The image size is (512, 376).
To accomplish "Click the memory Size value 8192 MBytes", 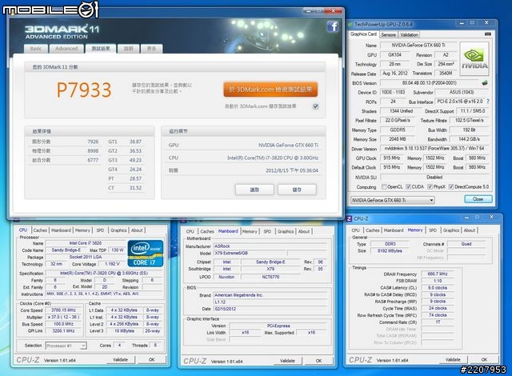I will 390,251.
